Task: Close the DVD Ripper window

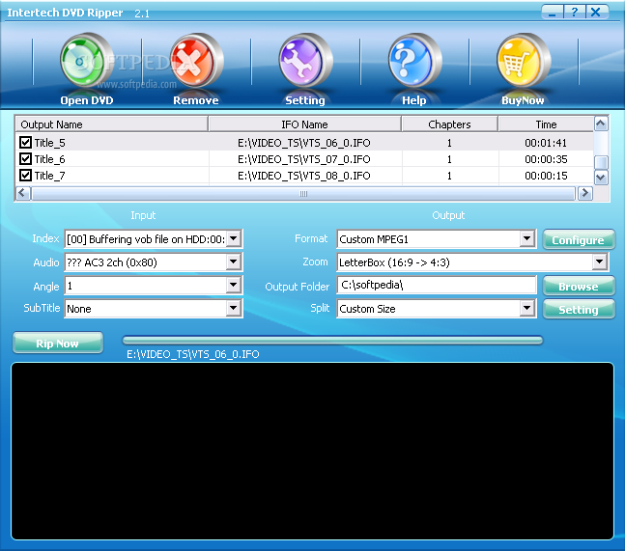Action: [x=597, y=12]
